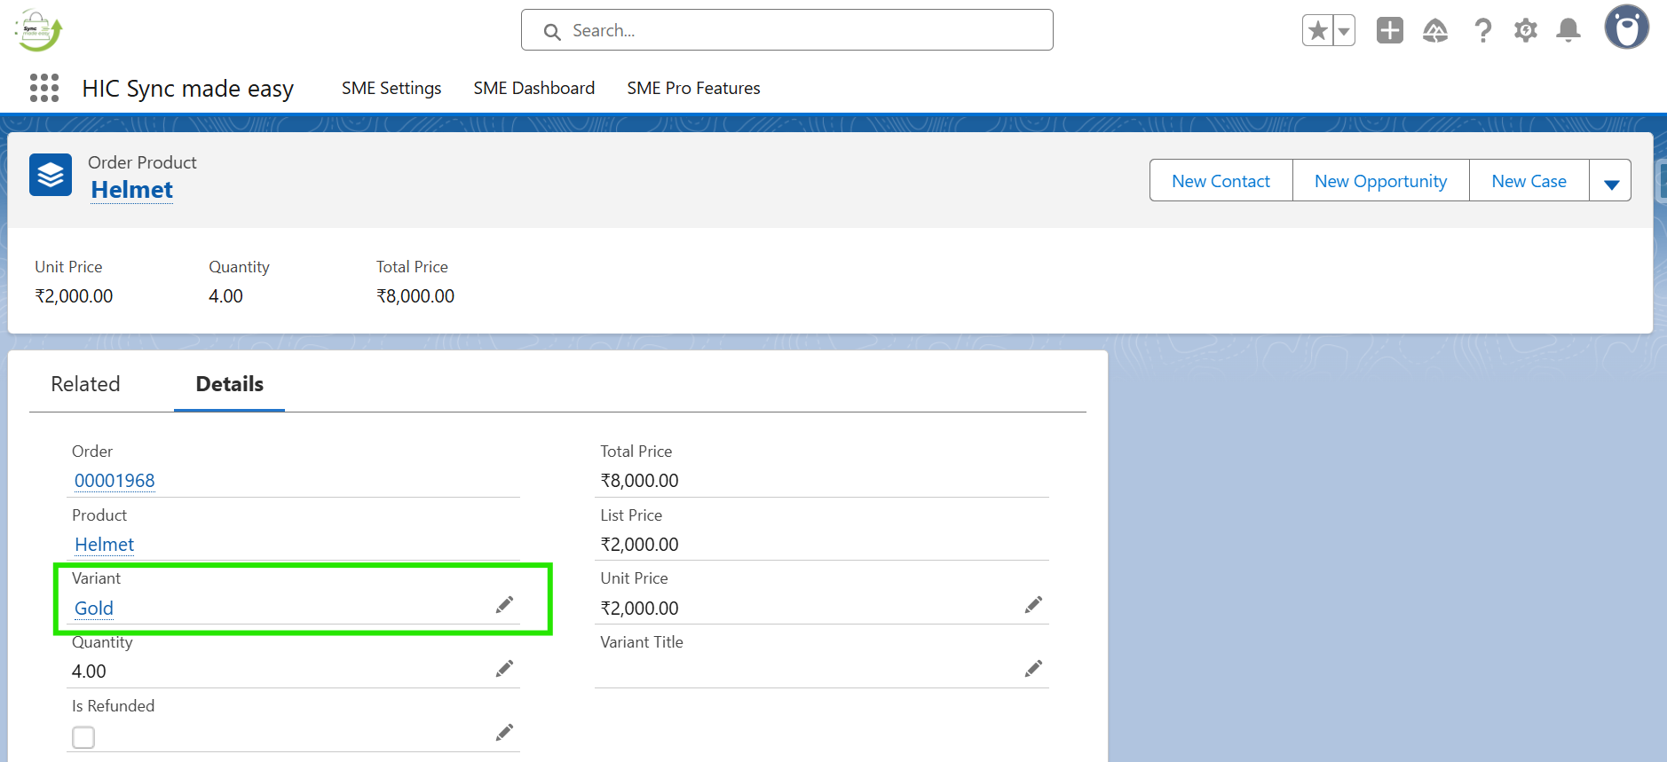The width and height of the screenshot is (1667, 762).
Task: Toggle the Is Refunded checkbox
Action: pyautogui.click(x=83, y=737)
